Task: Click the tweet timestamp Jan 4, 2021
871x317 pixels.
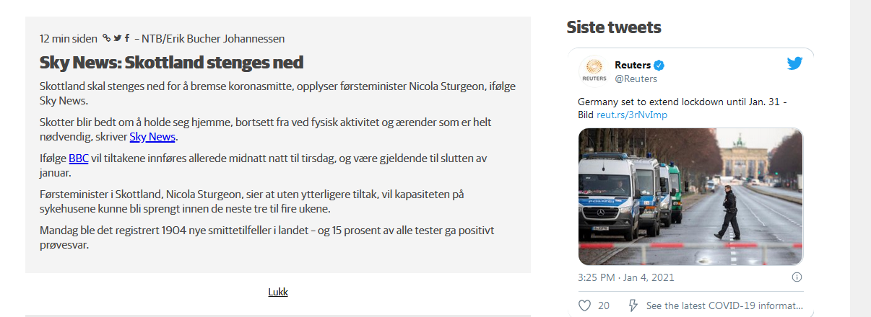Action: pyautogui.click(x=626, y=277)
